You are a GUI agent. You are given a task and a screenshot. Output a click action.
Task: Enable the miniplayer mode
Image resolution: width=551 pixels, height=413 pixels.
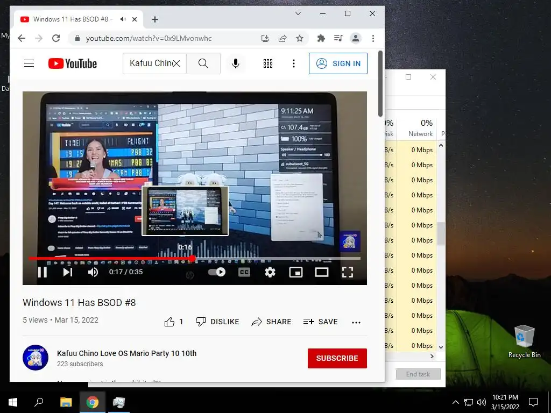click(296, 272)
